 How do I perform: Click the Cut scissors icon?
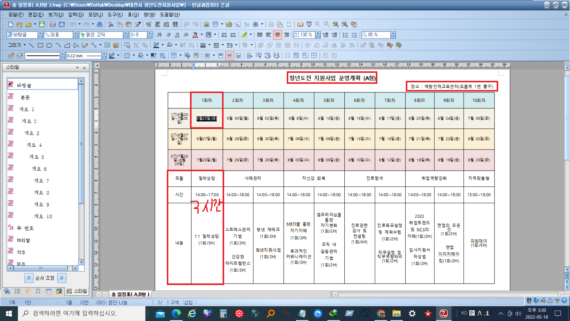[111, 24]
